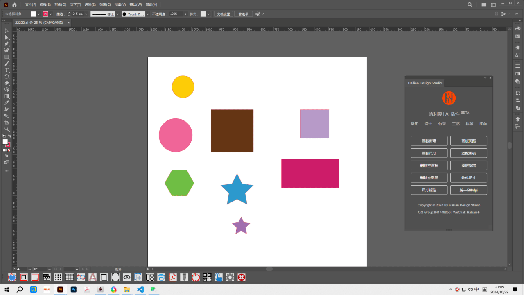Click the 文档设置 button
Image resolution: width=524 pixels, height=295 pixels.
point(224,14)
